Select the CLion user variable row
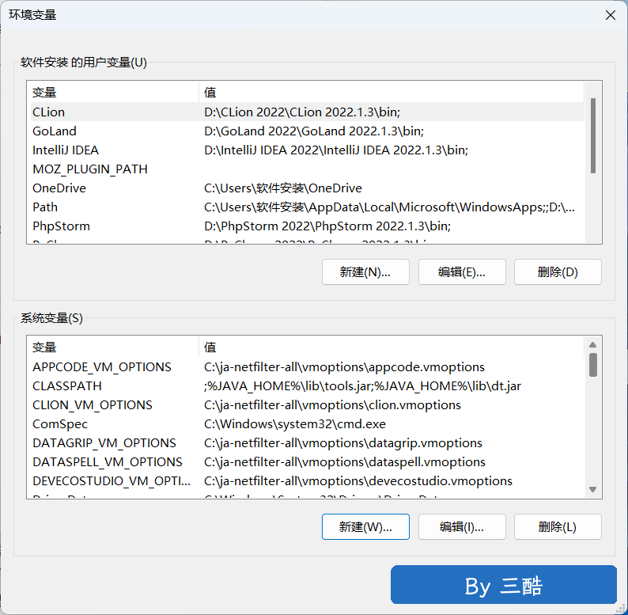 [x=307, y=112]
